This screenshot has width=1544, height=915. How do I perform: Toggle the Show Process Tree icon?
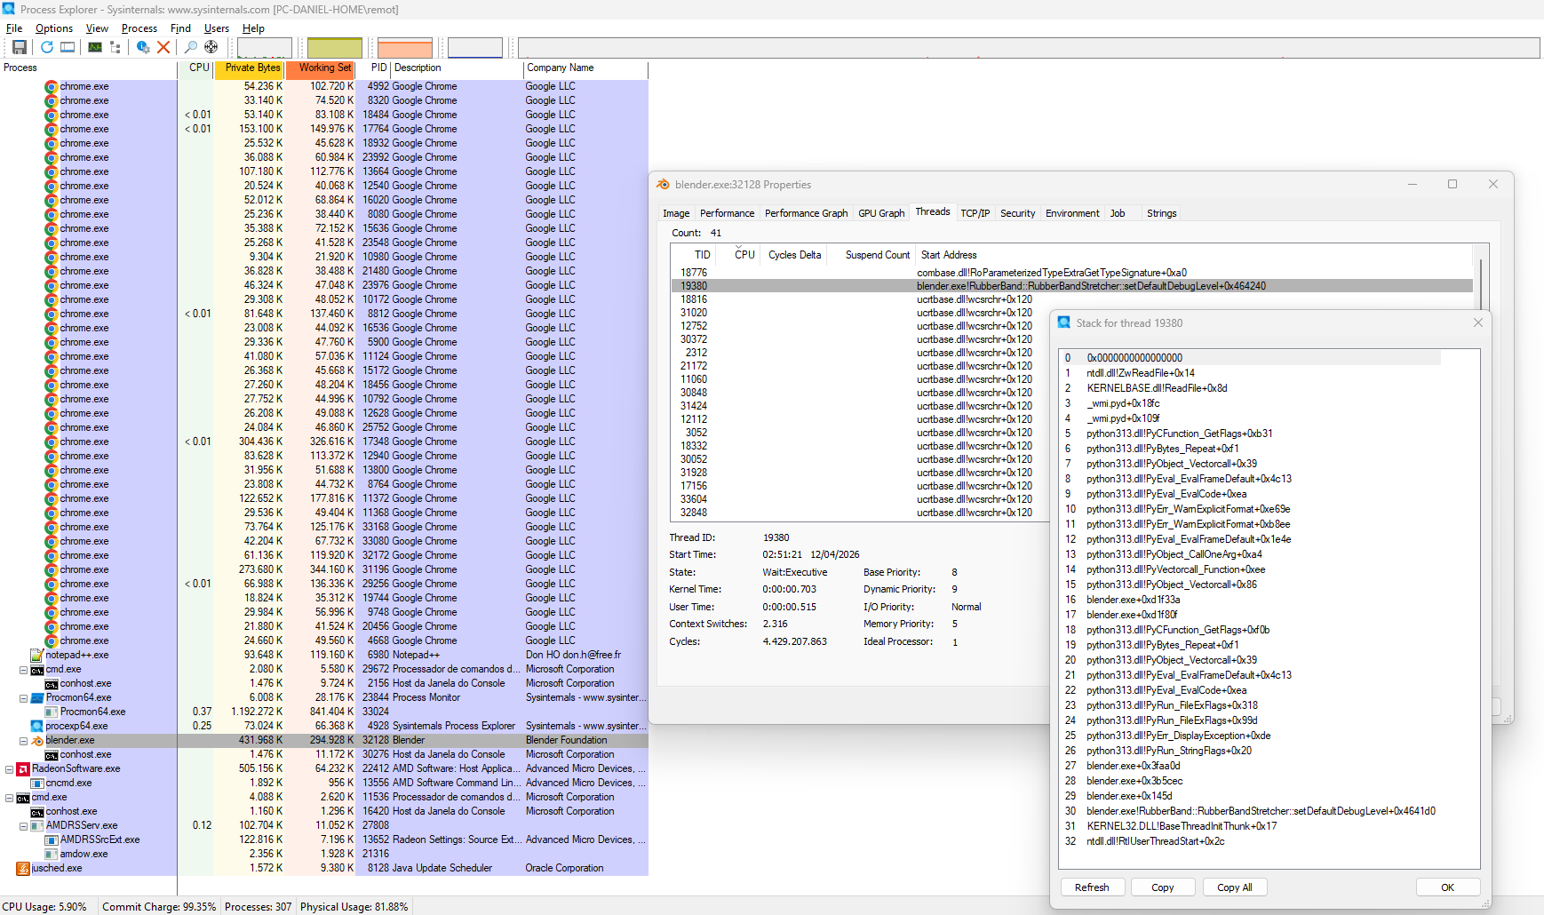(x=115, y=47)
